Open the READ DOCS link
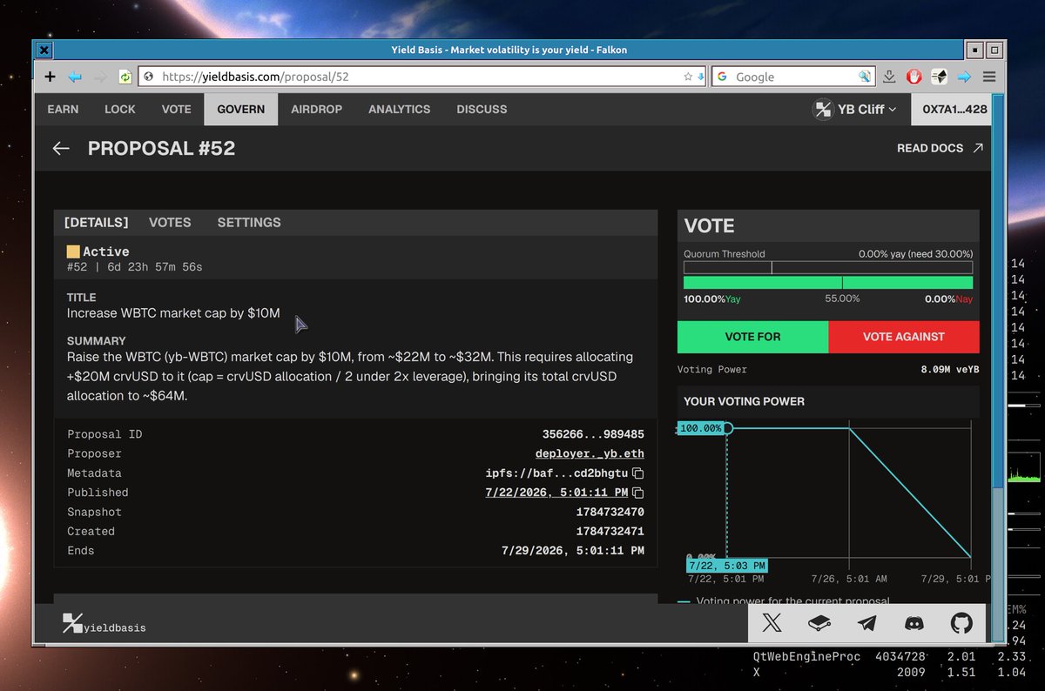The width and height of the screenshot is (1045, 691). tap(930, 148)
